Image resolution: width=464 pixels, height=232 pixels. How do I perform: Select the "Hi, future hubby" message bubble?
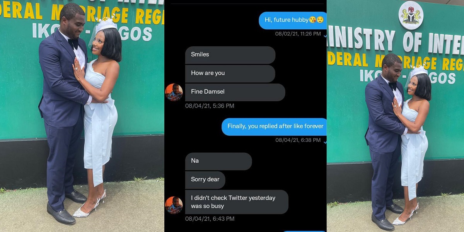tap(293, 20)
